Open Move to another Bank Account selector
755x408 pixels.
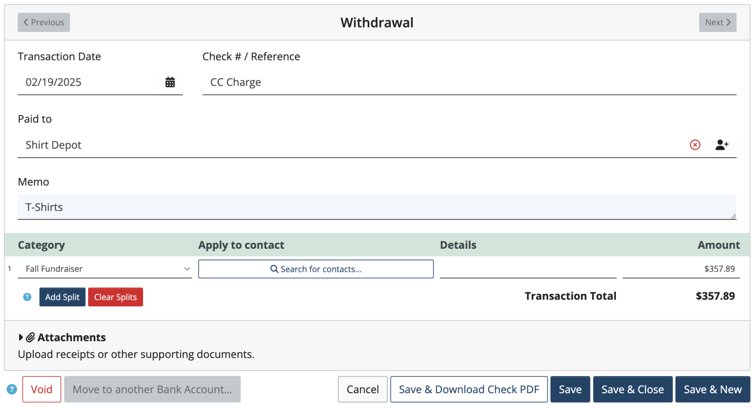click(x=152, y=389)
